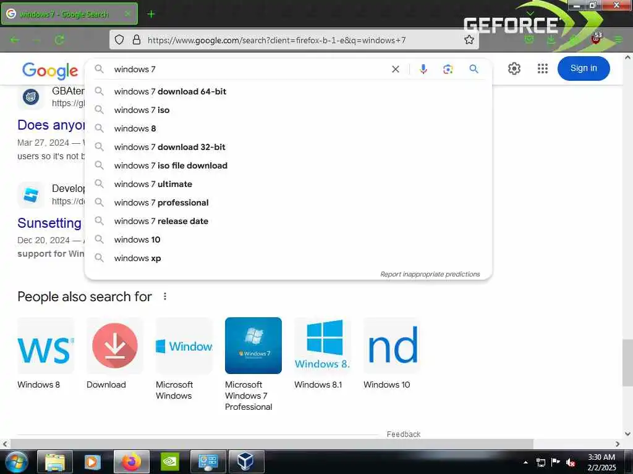This screenshot has width=633, height=474.
Task: Show hidden system tray icons
Action: coord(525,462)
